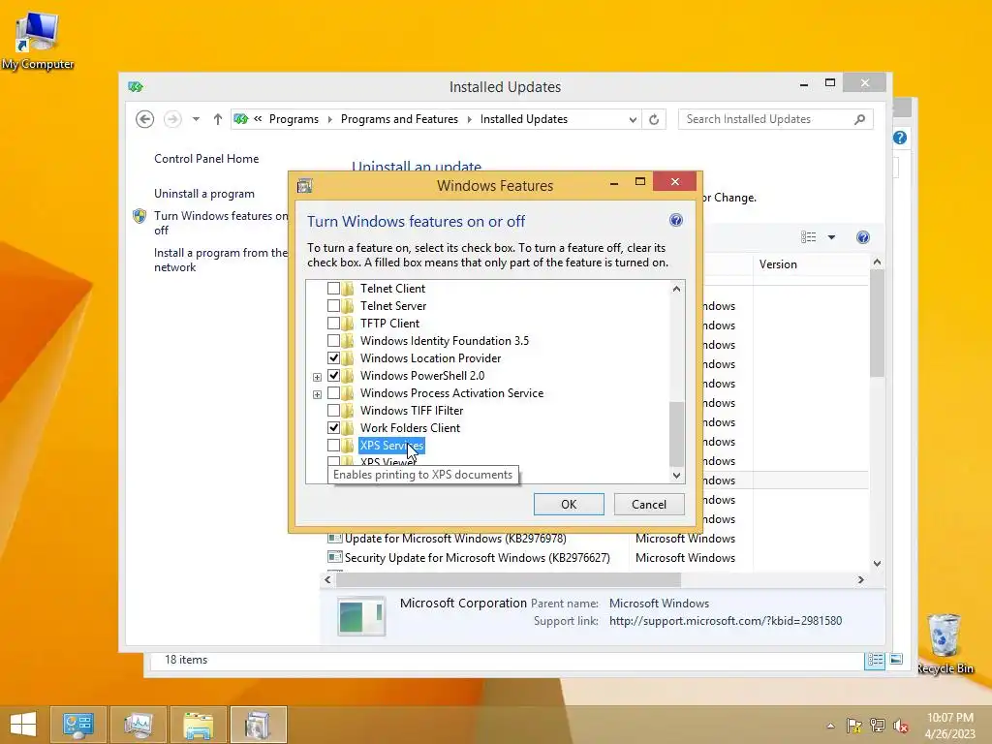Screen dimensions: 992x744
Task: Select the XPS Services feature label
Action: [x=391, y=446]
